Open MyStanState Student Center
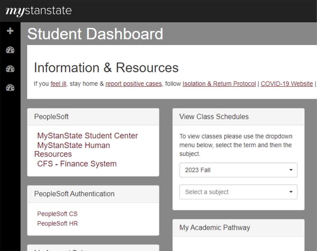Viewport: 317px width, 251px height. (87, 136)
